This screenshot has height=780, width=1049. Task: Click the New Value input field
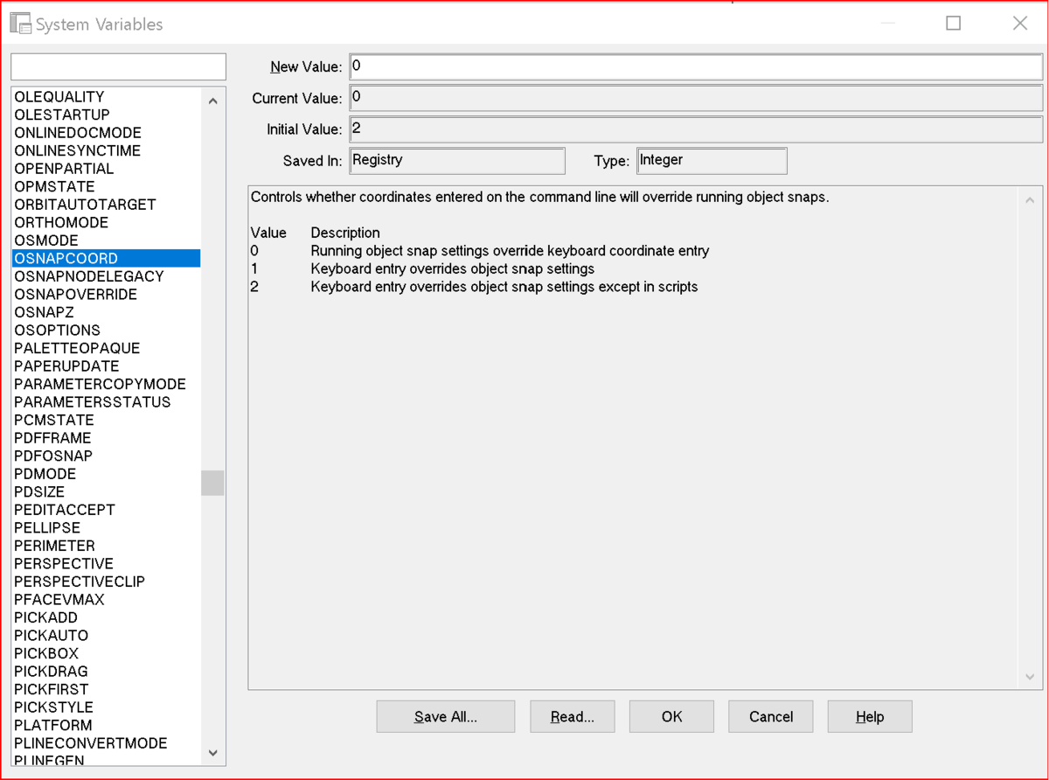pyautogui.click(x=696, y=66)
